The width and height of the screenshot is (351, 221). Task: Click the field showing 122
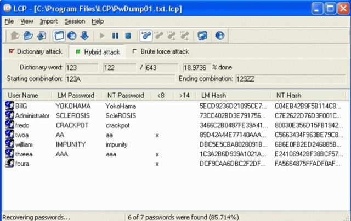(120, 68)
